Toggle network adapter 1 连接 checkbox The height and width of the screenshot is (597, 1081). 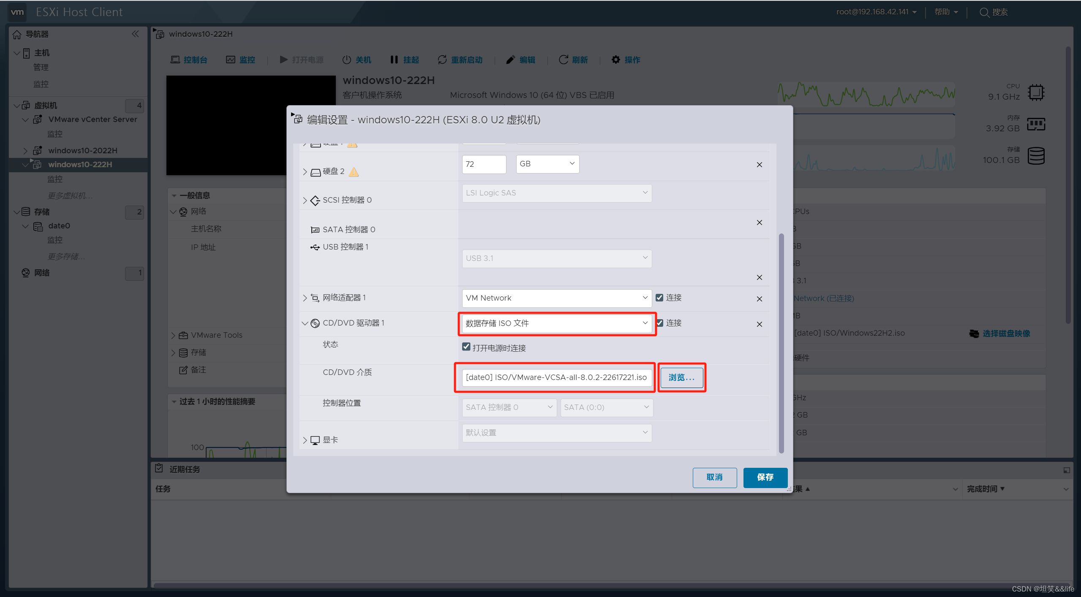[x=659, y=298]
